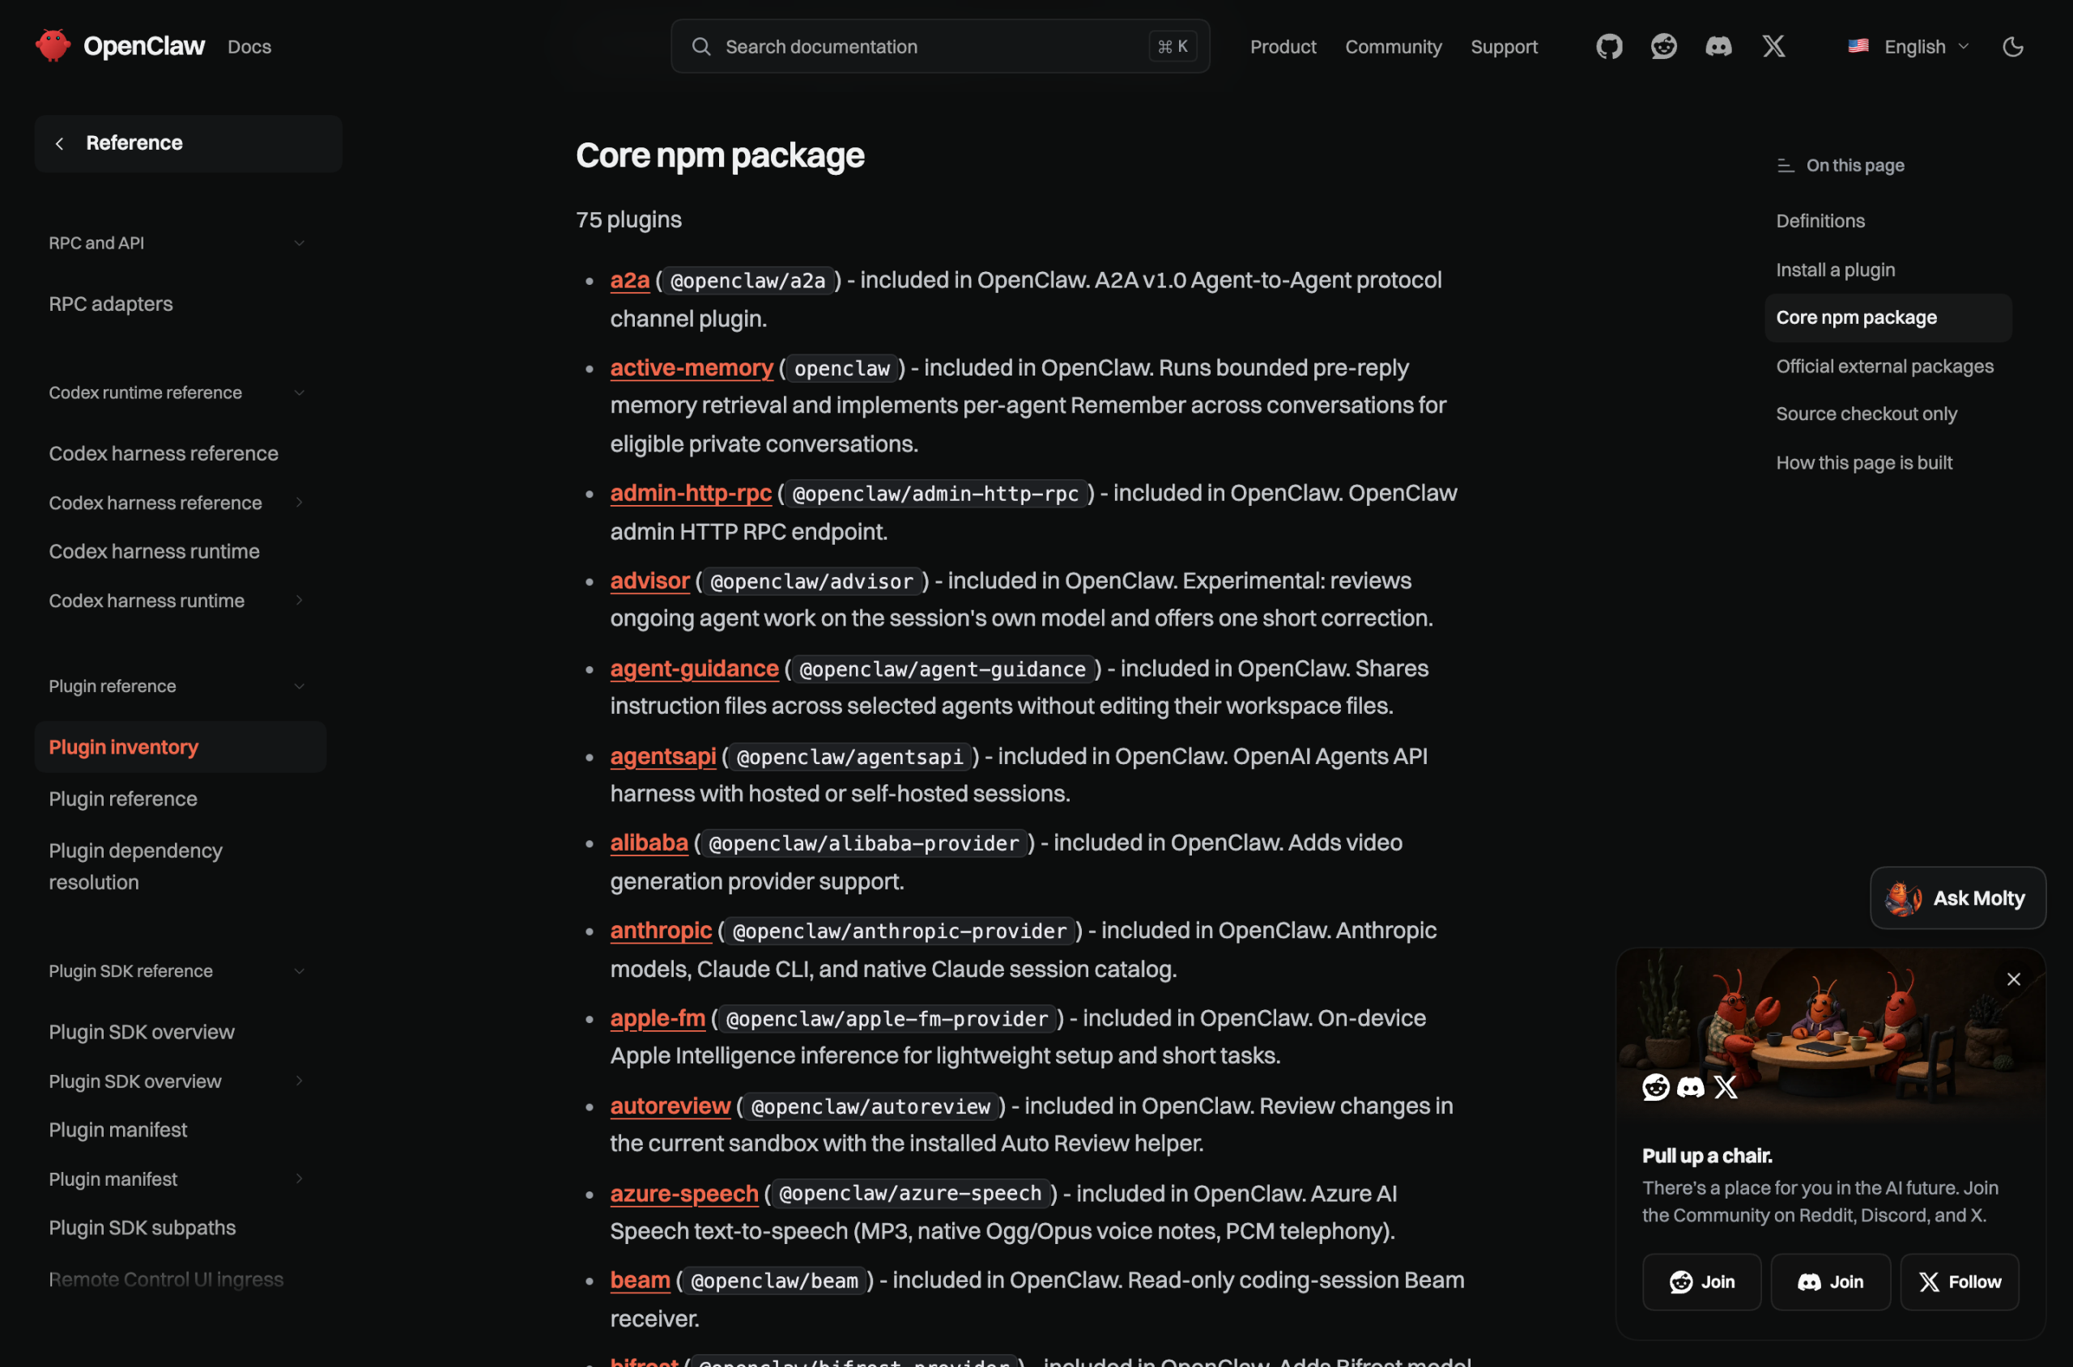Image resolution: width=2073 pixels, height=1367 pixels.
Task: Open the English language dropdown
Action: 1908,47
